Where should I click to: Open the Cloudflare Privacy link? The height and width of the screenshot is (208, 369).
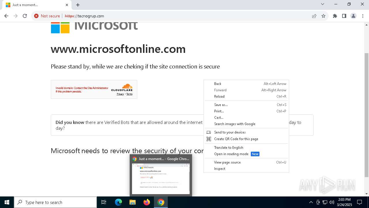(120, 94)
